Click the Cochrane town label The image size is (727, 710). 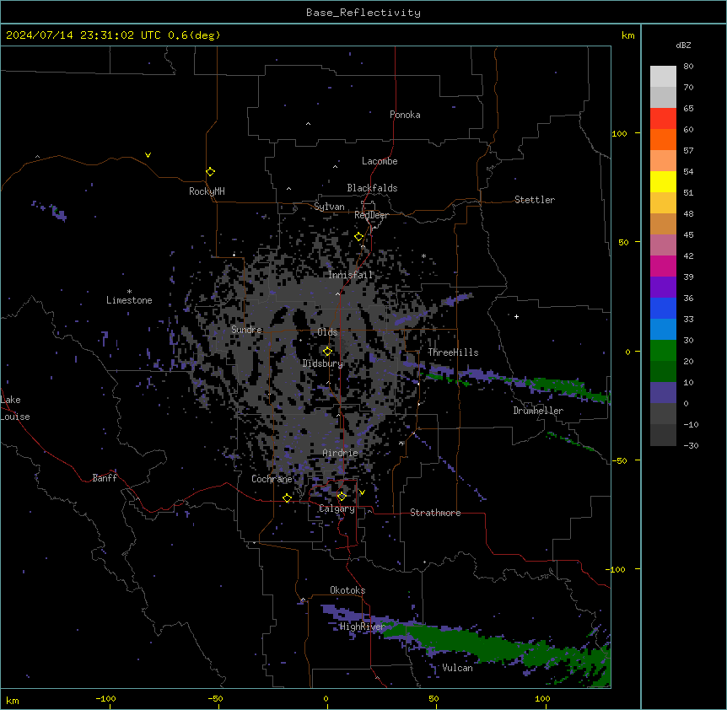pyautogui.click(x=272, y=479)
